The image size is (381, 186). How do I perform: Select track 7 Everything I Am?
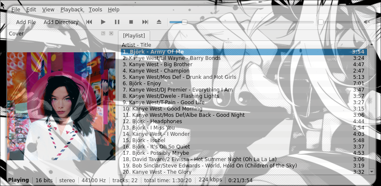(244, 90)
